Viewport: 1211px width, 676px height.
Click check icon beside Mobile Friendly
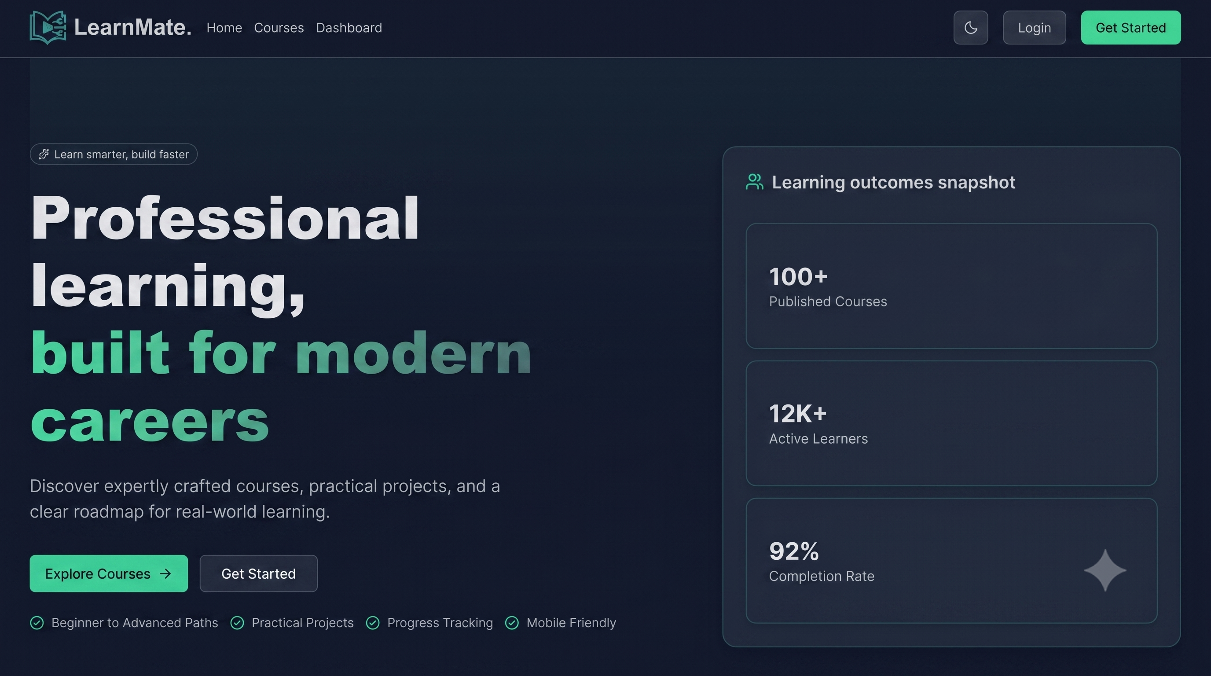pos(512,623)
